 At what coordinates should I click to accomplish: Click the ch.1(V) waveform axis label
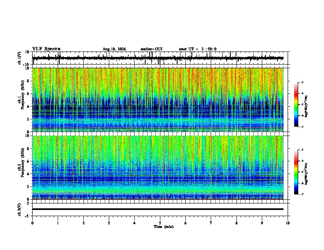[20, 58]
